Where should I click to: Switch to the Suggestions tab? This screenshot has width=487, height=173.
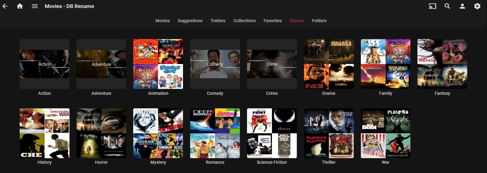point(190,21)
